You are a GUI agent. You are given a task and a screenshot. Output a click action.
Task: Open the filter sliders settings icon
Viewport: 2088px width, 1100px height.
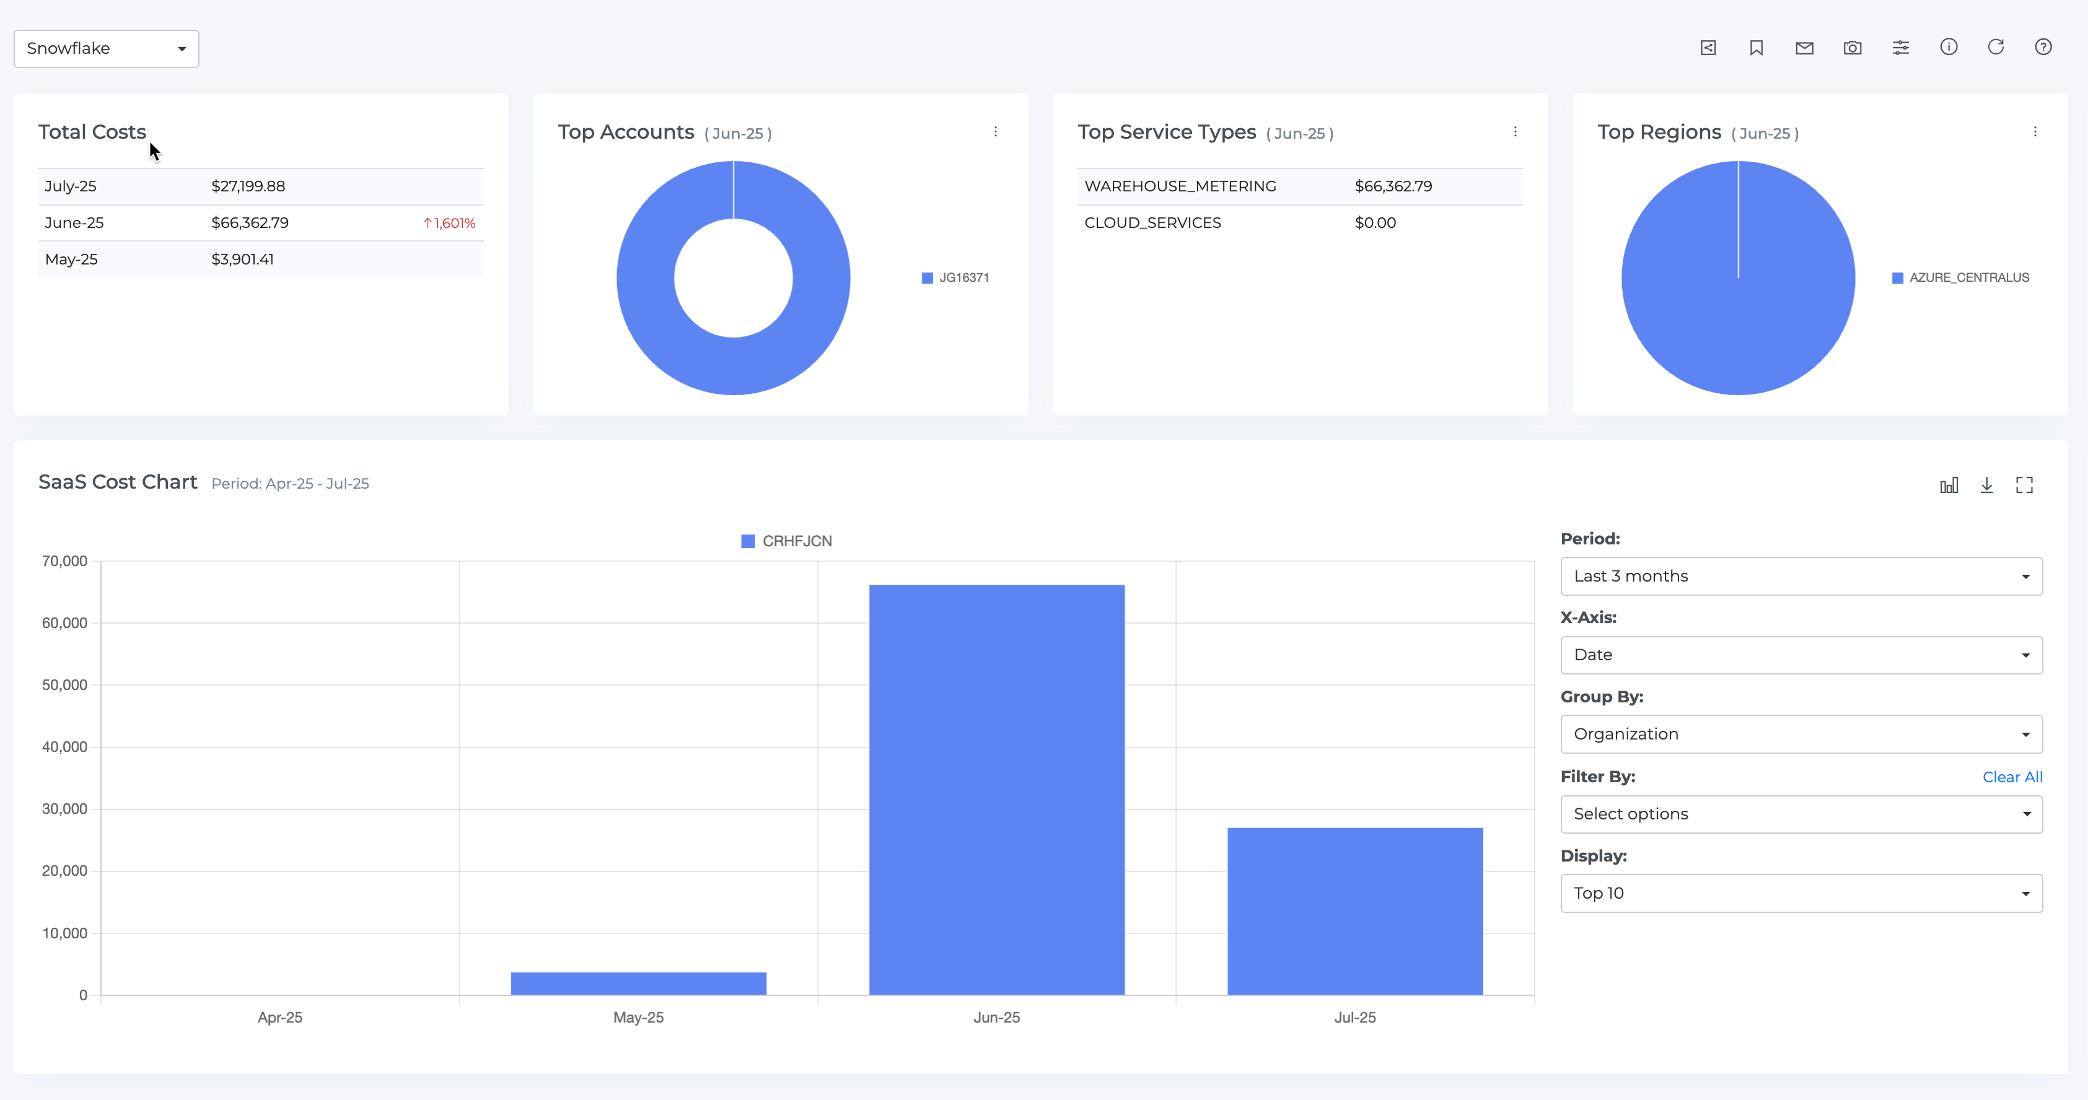point(1901,48)
